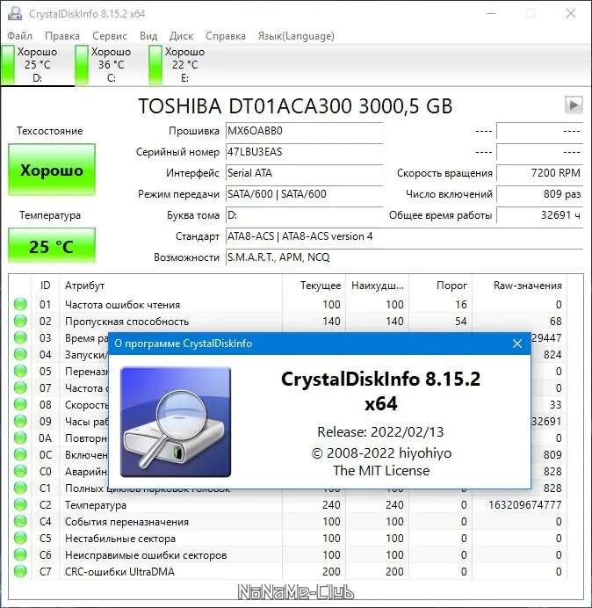Click the Интерфейс field Serial ATA
The image size is (592, 608).
[x=304, y=173]
